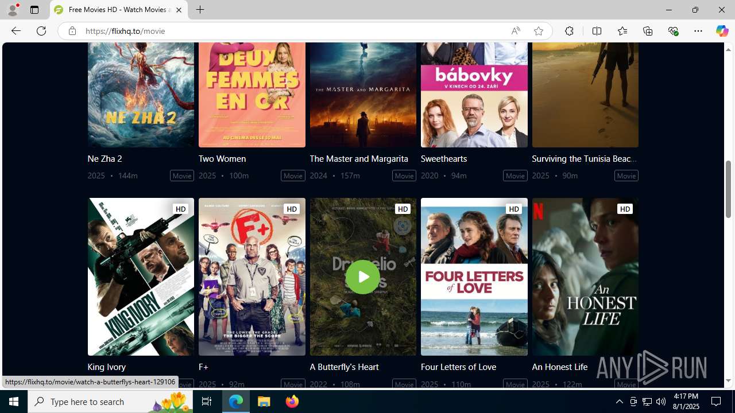The height and width of the screenshot is (413, 735).
Task: Close the Free Movies HD tab
Action: click(x=179, y=10)
